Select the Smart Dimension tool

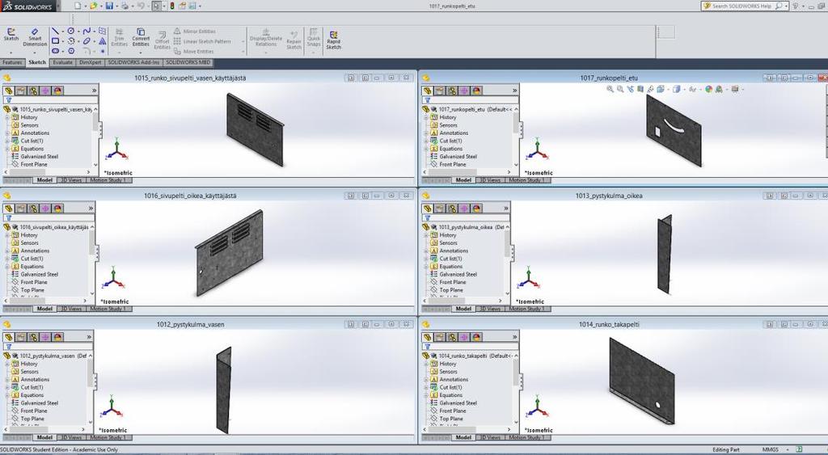pos(35,37)
